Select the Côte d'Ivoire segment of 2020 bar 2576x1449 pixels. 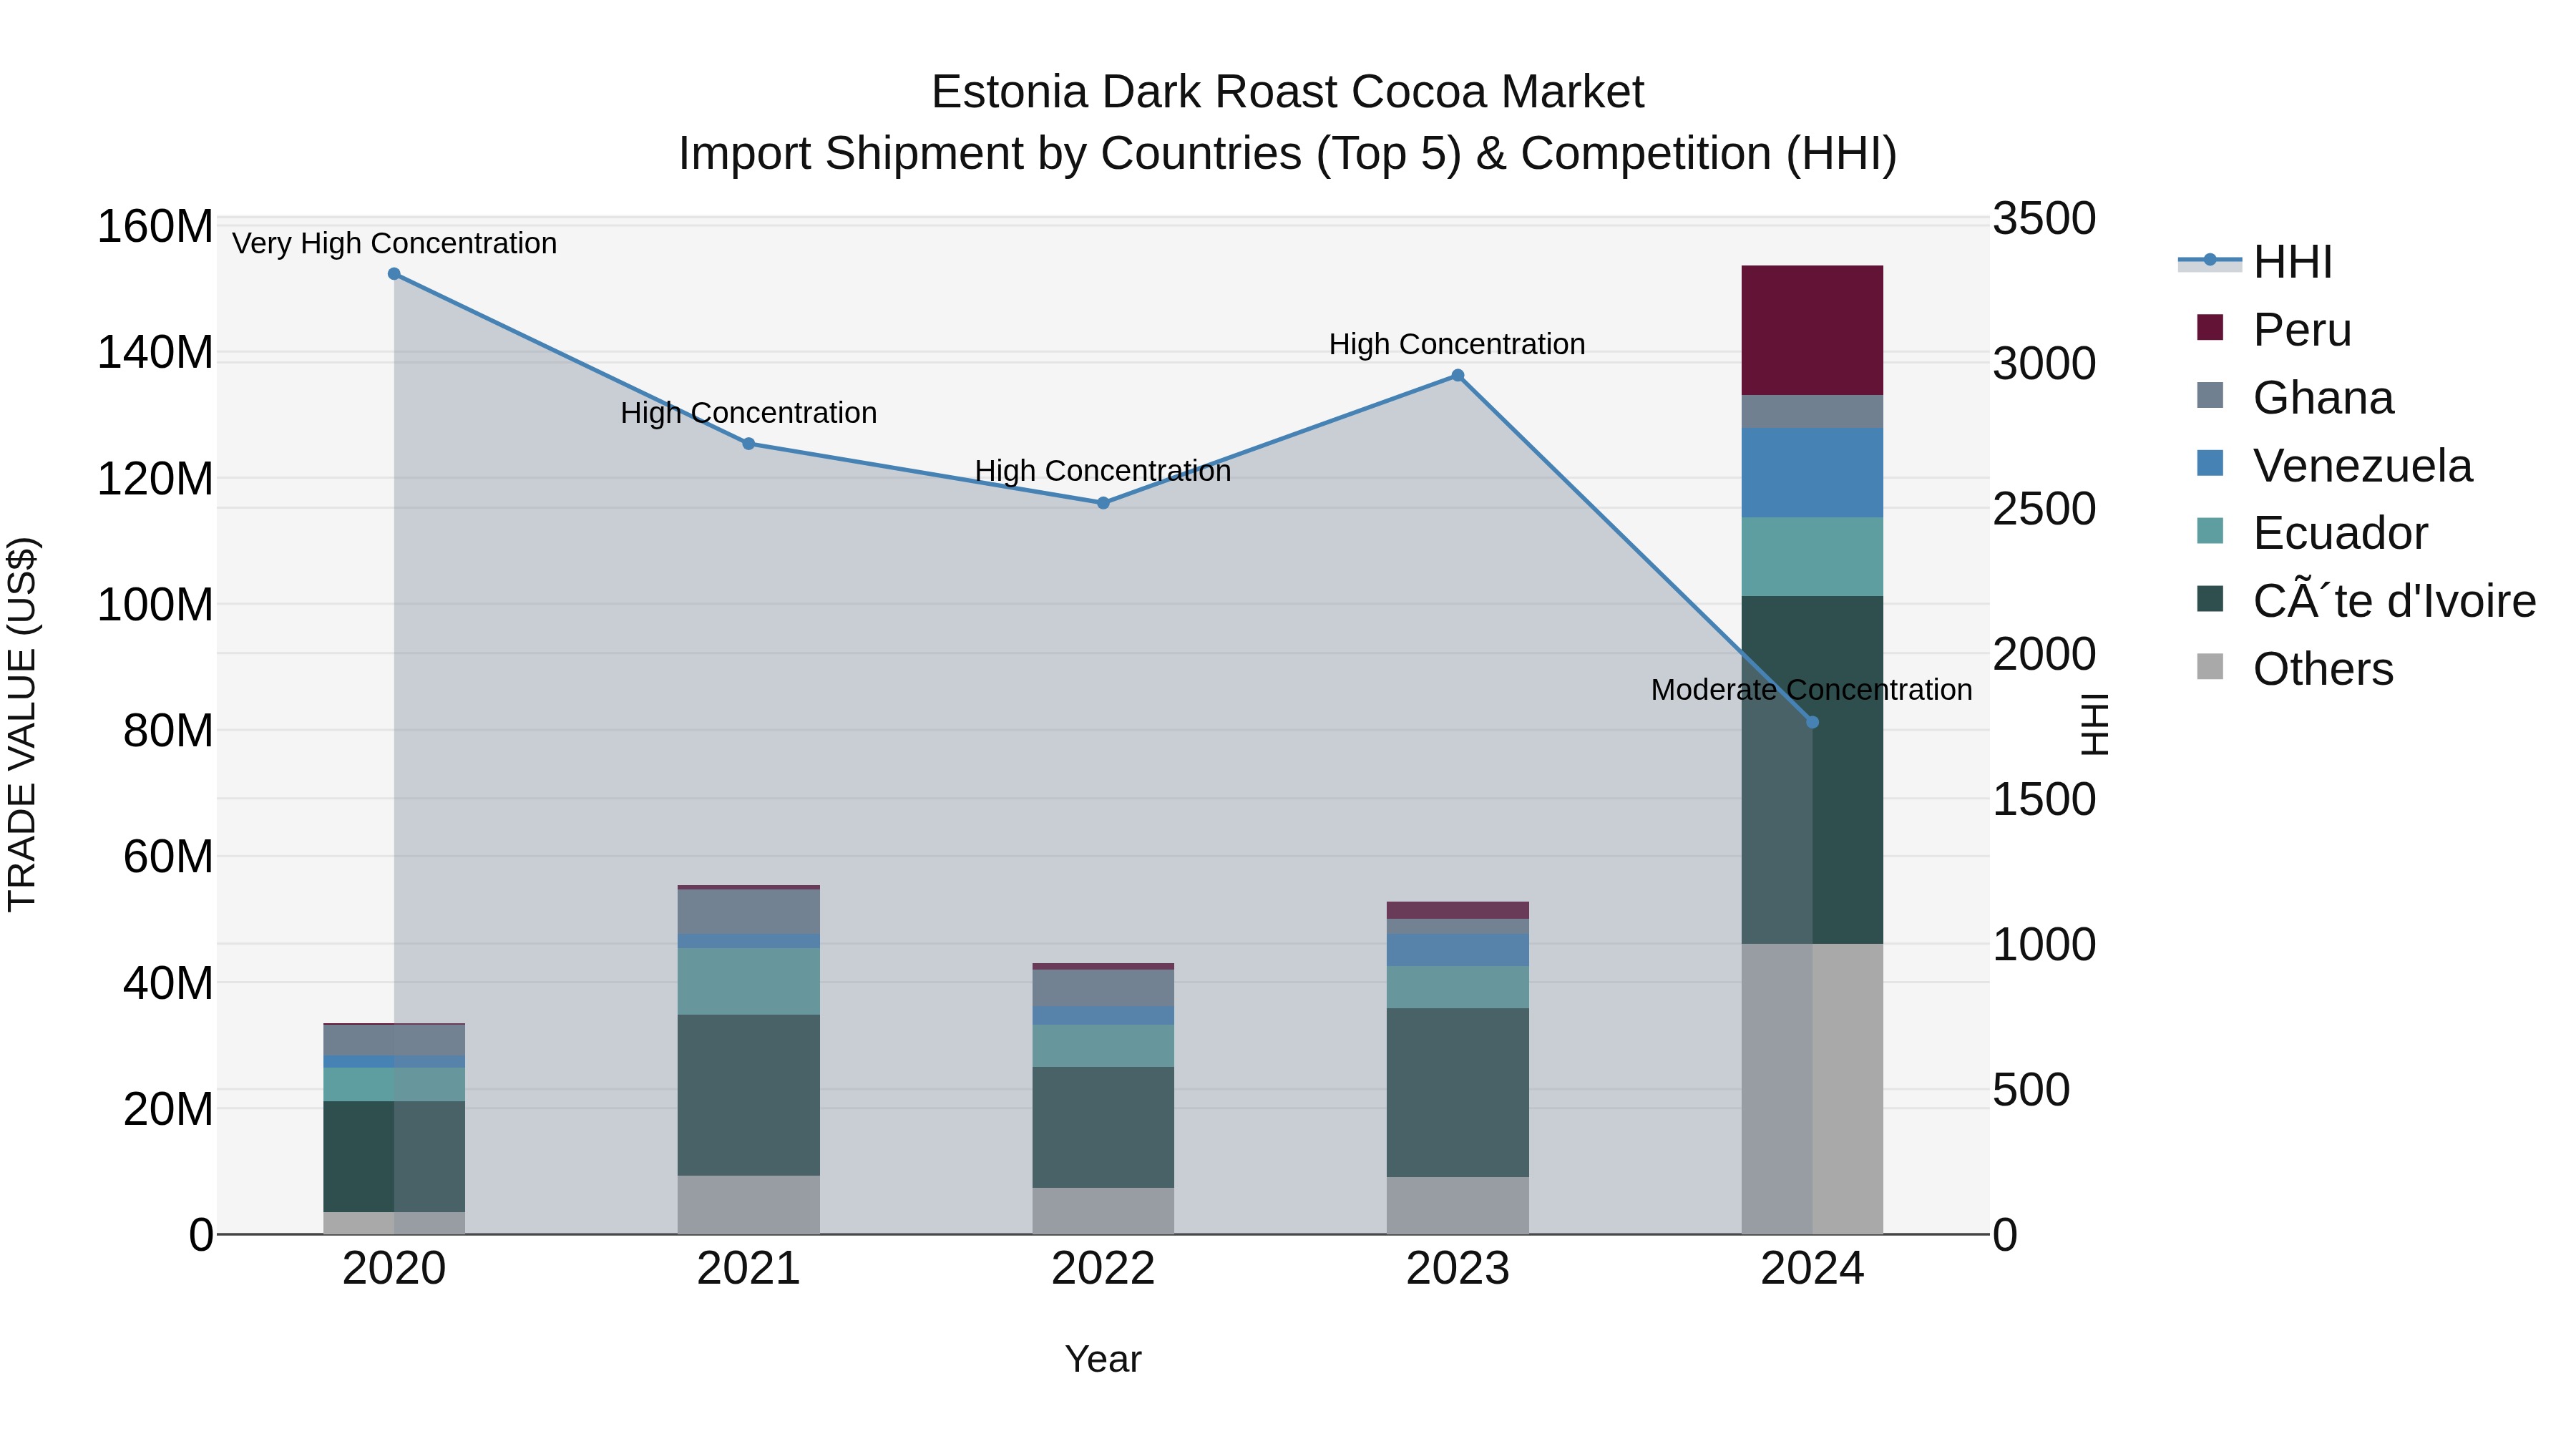coord(394,1157)
